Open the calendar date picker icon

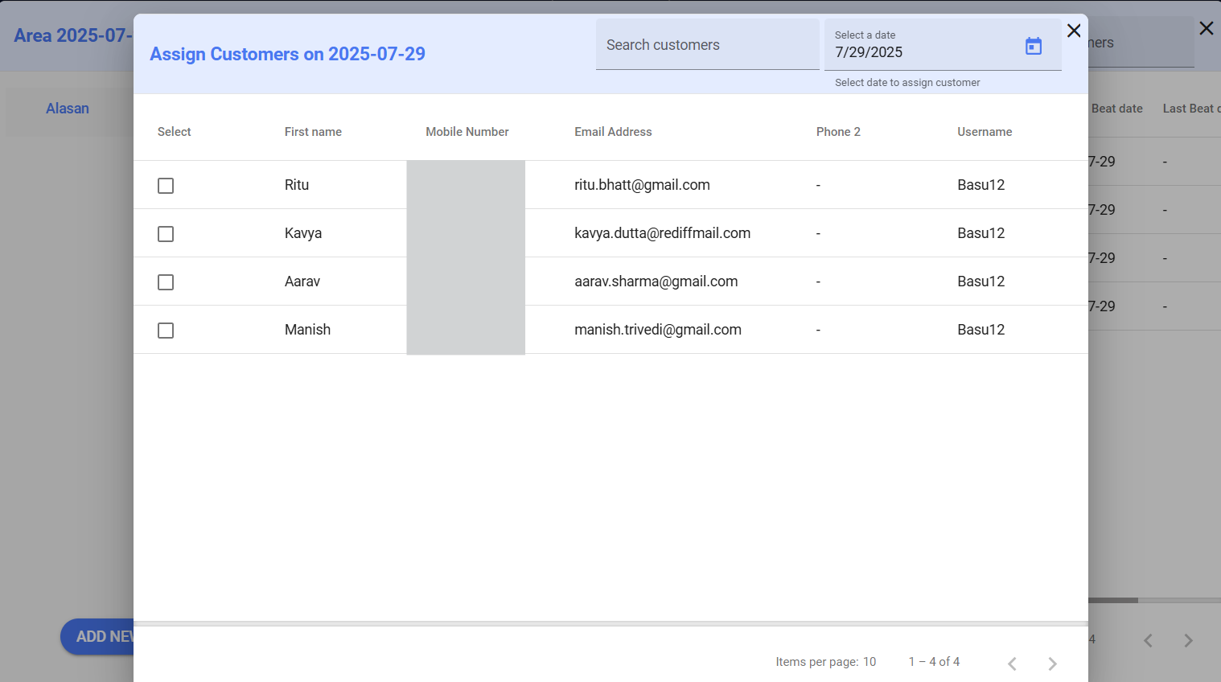1034,46
